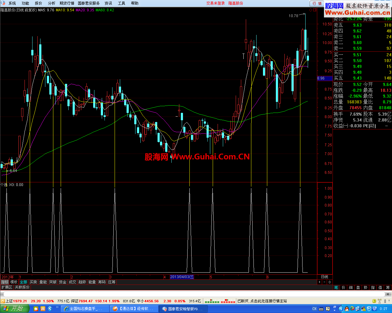Click the 0 reset button under 日线
Viewport: 392px width, 313px height.
(329, 282)
